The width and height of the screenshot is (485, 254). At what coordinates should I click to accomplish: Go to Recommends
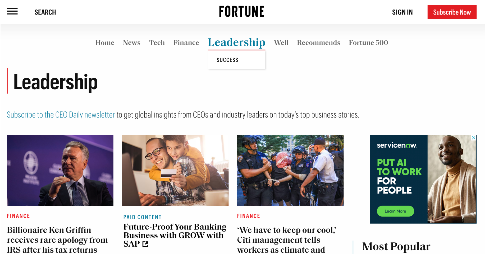click(x=318, y=43)
